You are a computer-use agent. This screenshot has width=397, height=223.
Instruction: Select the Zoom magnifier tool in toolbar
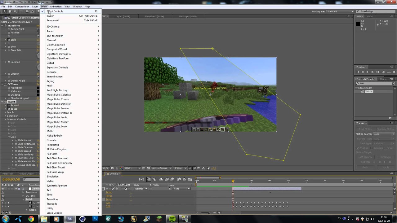[15, 11]
